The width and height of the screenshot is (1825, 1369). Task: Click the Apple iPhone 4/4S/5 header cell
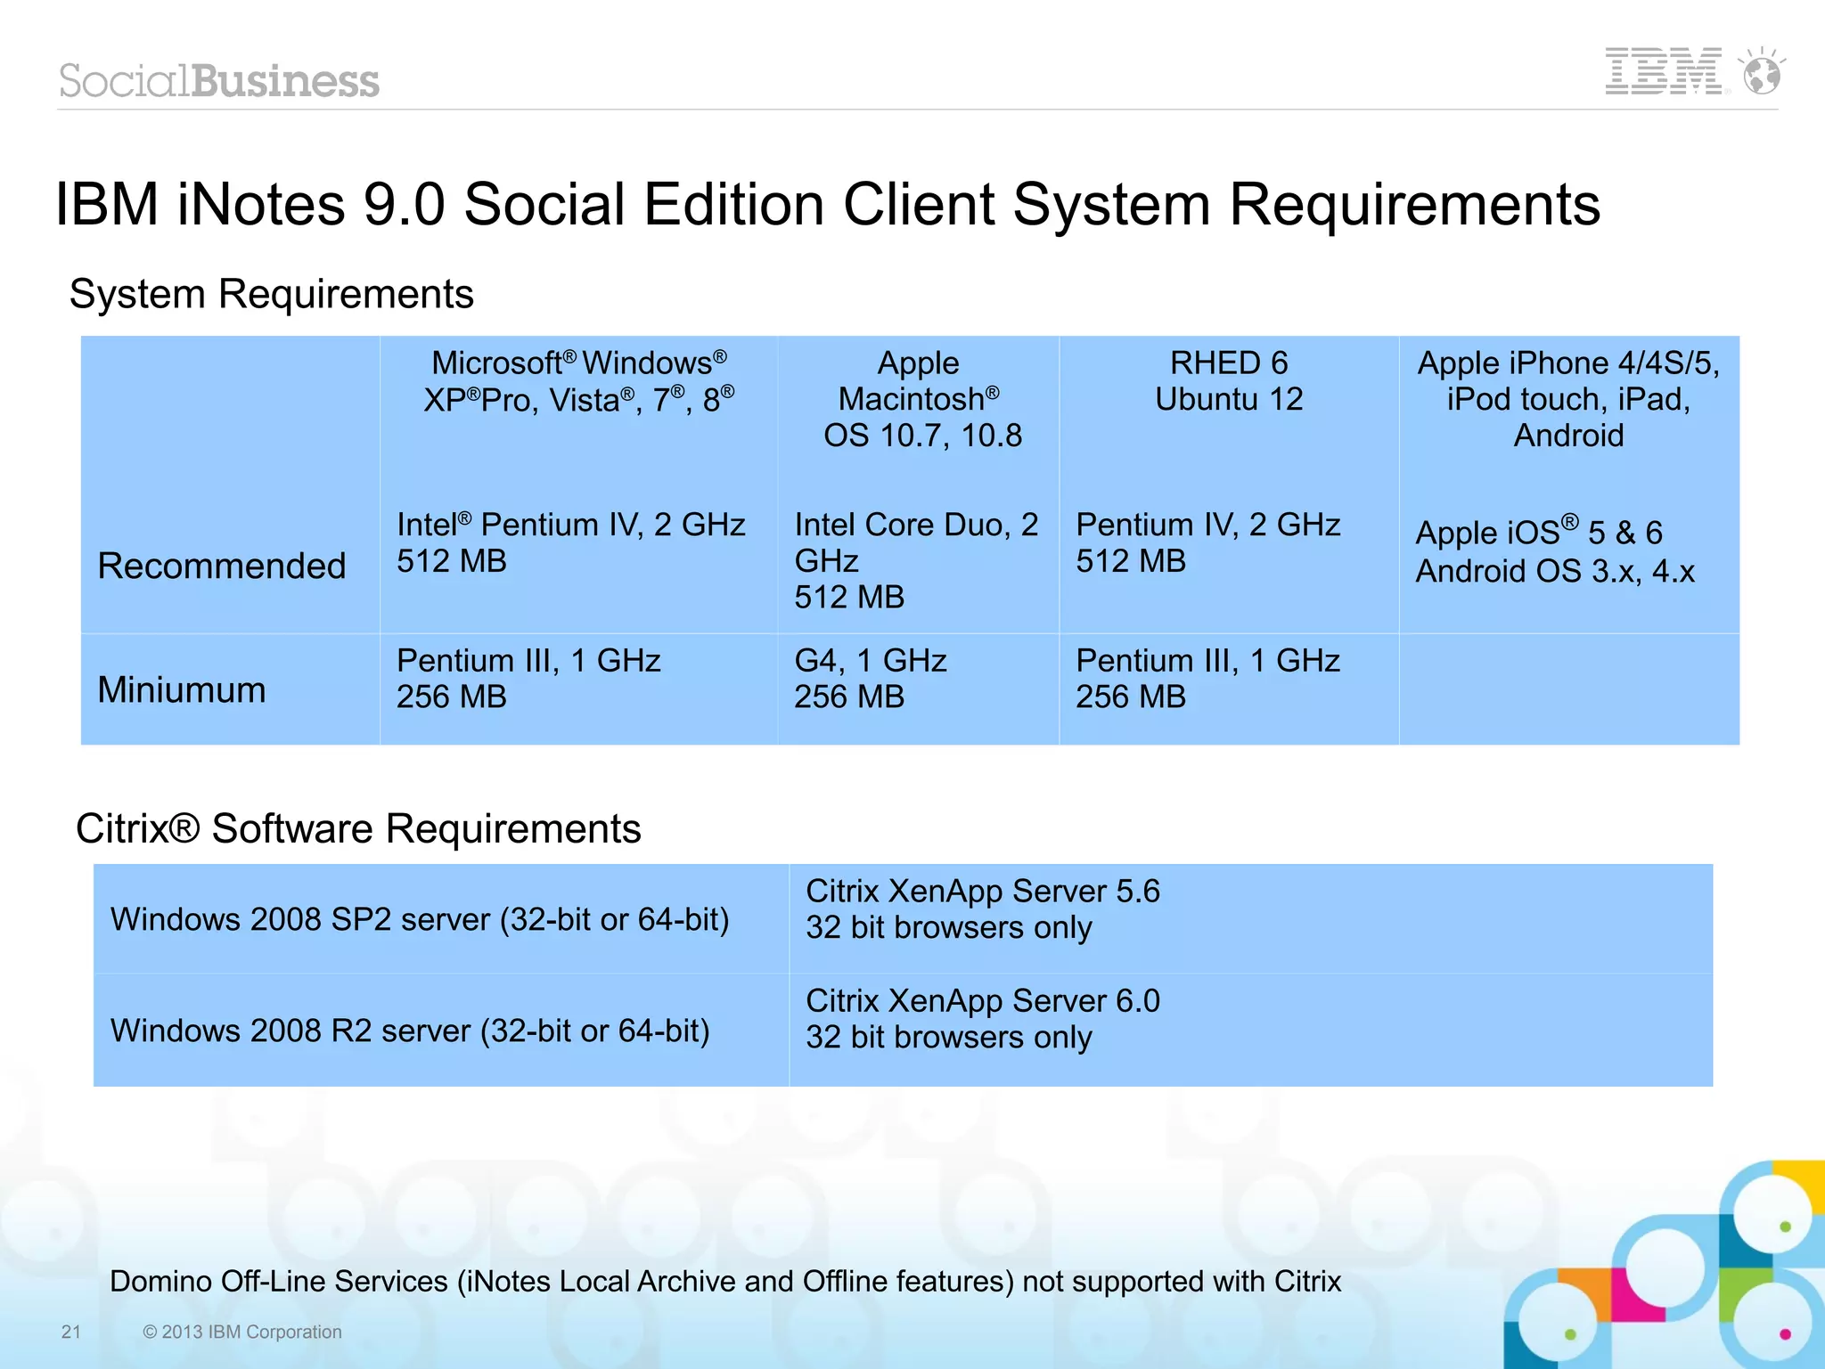coord(1568,399)
